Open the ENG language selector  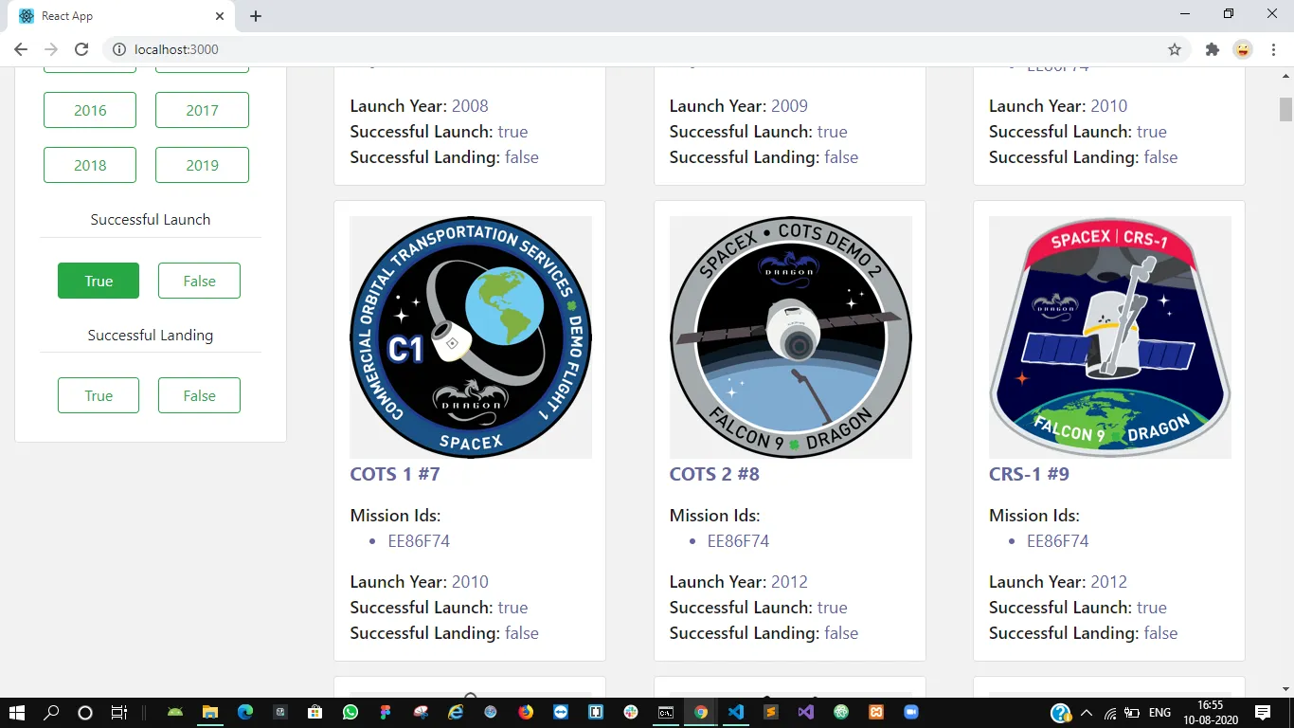click(1158, 712)
